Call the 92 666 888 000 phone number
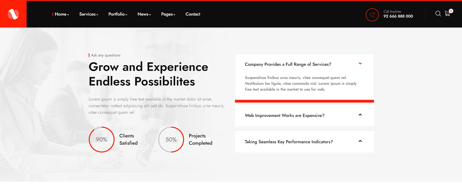The width and height of the screenshot is (462, 189). click(x=398, y=16)
